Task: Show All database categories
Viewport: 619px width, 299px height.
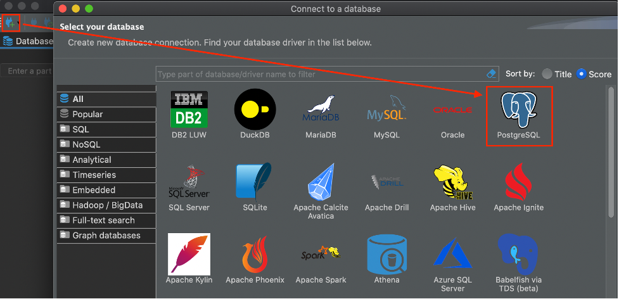Action: coord(106,99)
